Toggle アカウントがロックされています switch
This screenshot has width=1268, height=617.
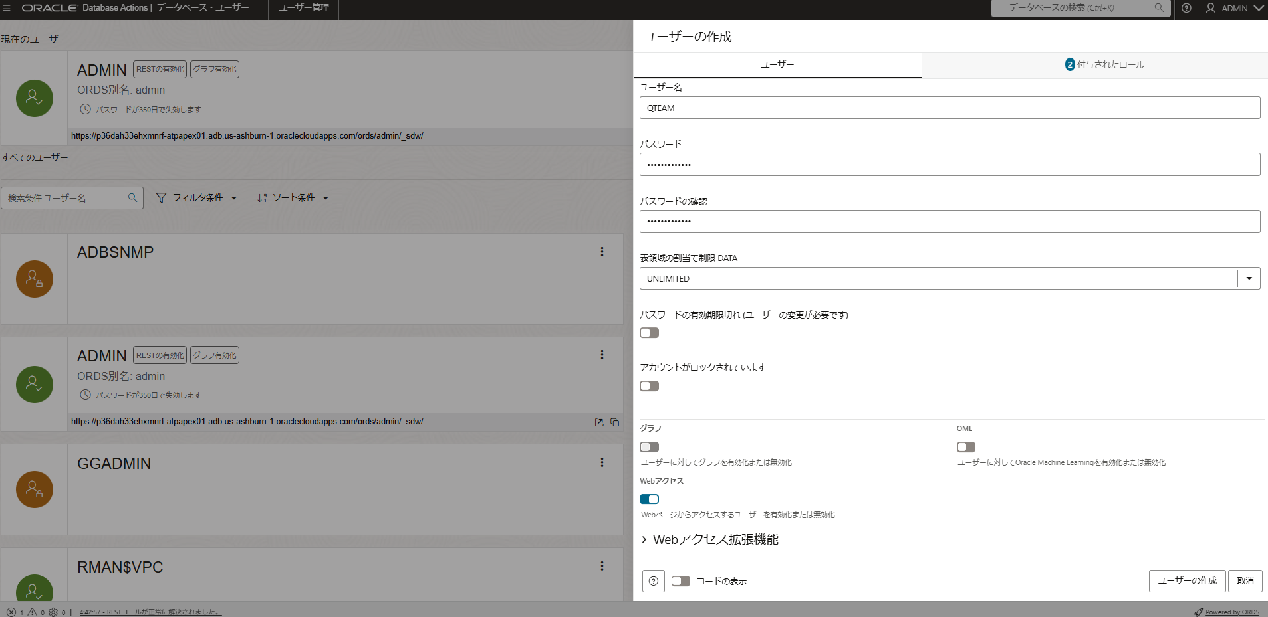(650, 386)
